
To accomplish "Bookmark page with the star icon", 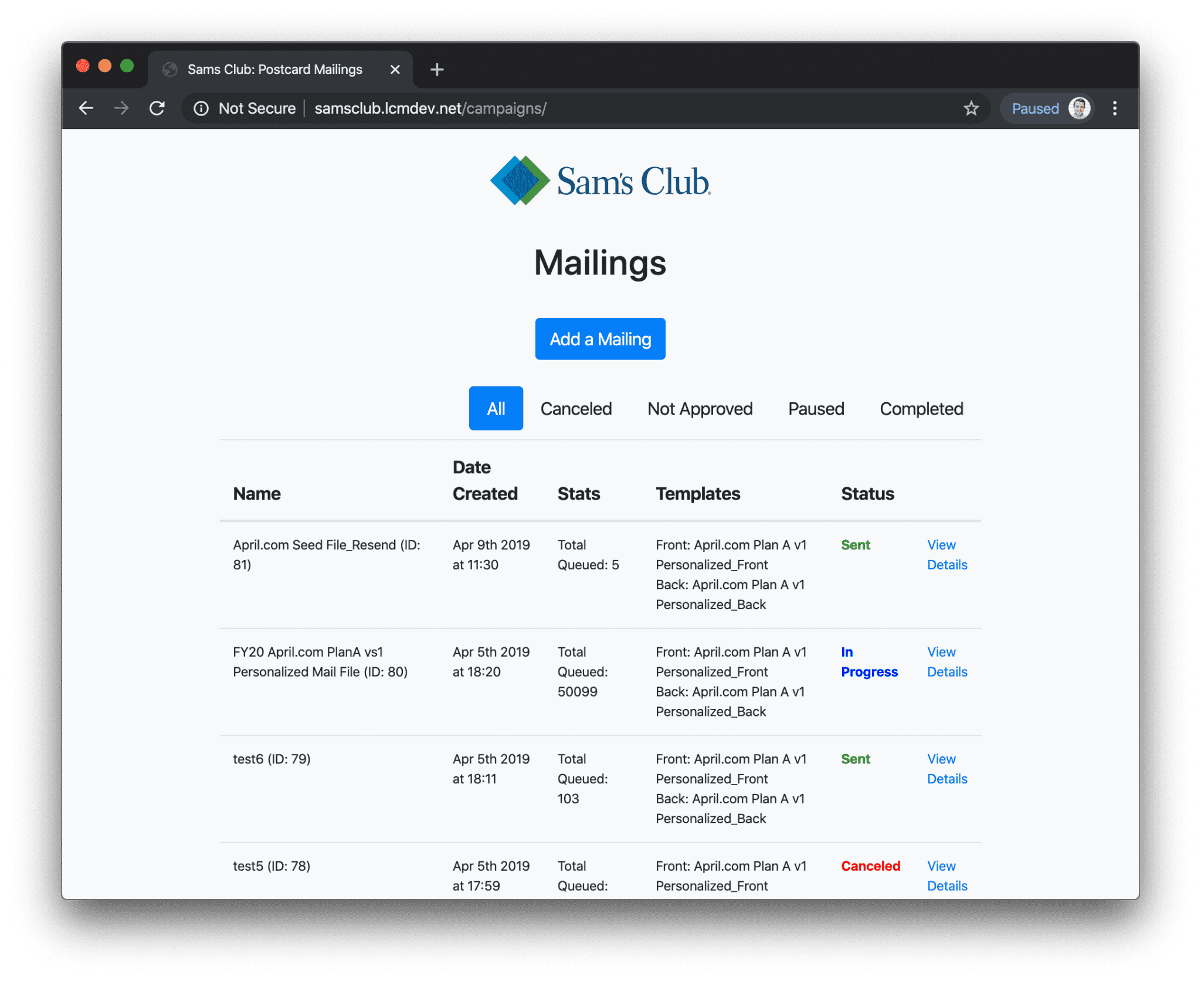I will [x=971, y=108].
